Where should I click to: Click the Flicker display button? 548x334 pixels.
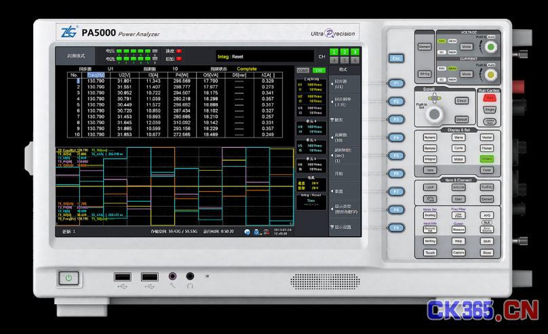(x=487, y=148)
